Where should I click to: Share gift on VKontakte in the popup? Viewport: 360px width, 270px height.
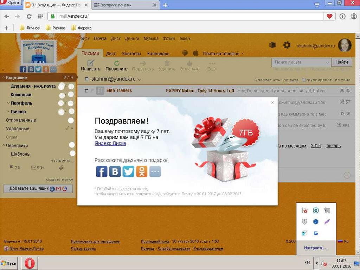tap(115, 171)
